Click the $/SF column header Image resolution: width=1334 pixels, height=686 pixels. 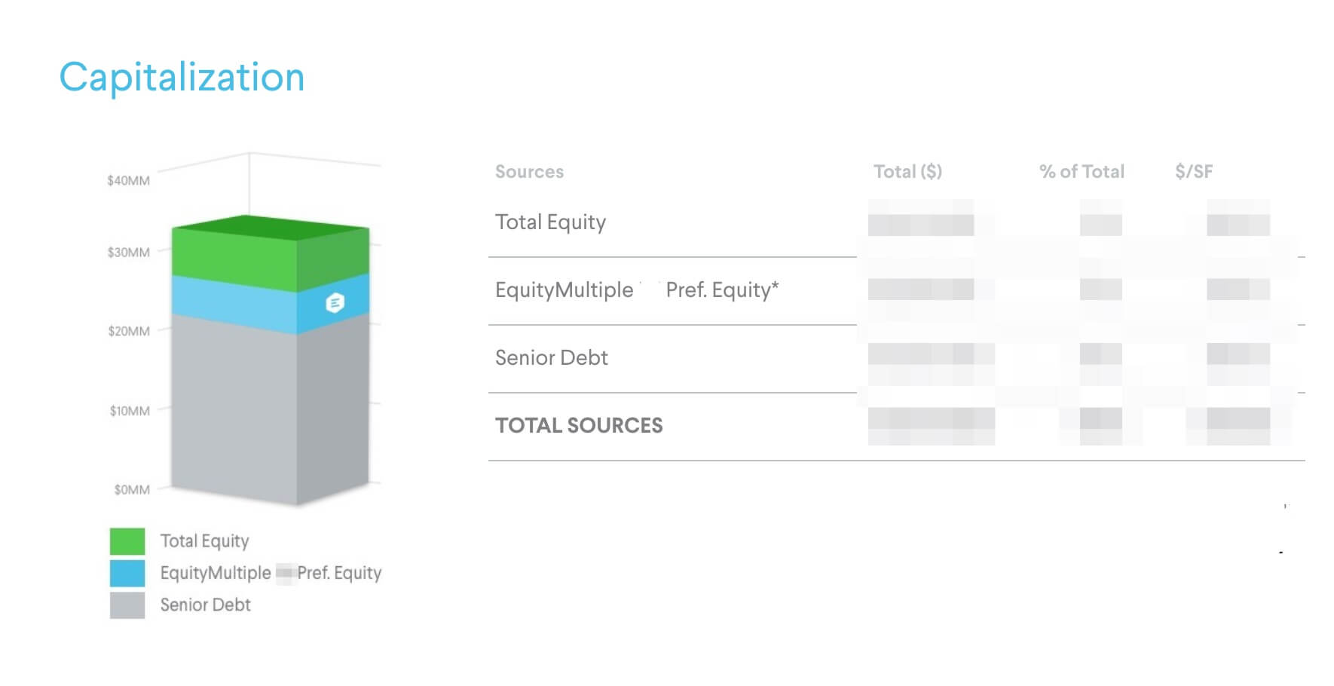1194,172
